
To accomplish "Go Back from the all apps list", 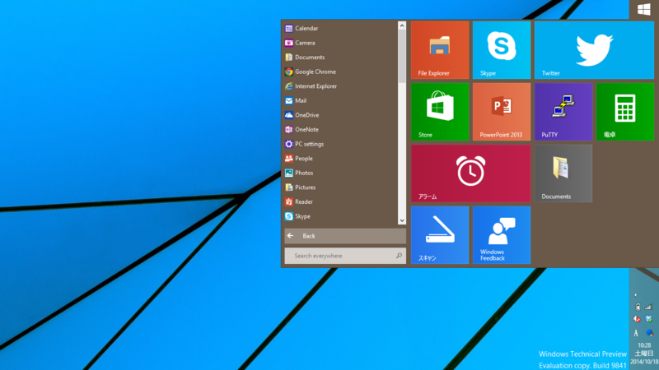I will point(345,236).
